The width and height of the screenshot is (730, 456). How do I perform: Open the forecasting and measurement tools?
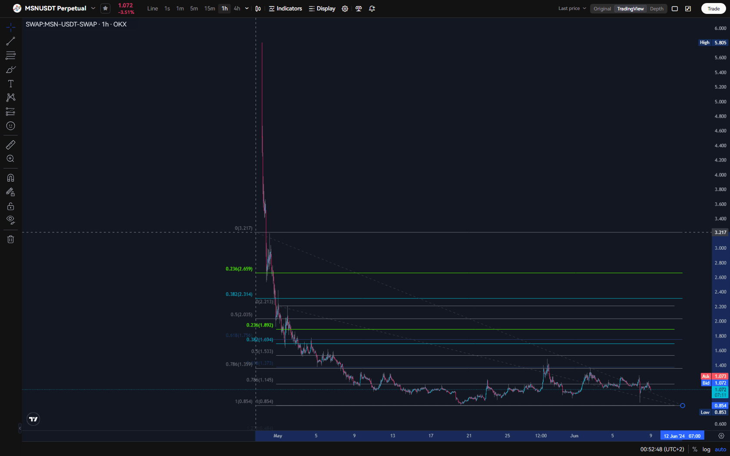pyautogui.click(x=11, y=112)
